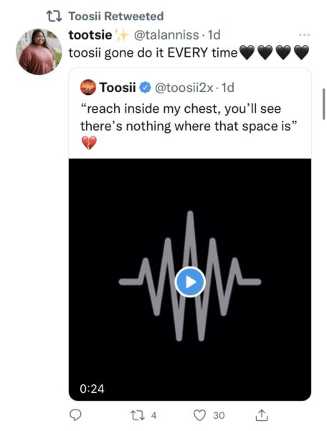Open the three-dot more options menu
This screenshot has height=431, width=327.
(305, 35)
